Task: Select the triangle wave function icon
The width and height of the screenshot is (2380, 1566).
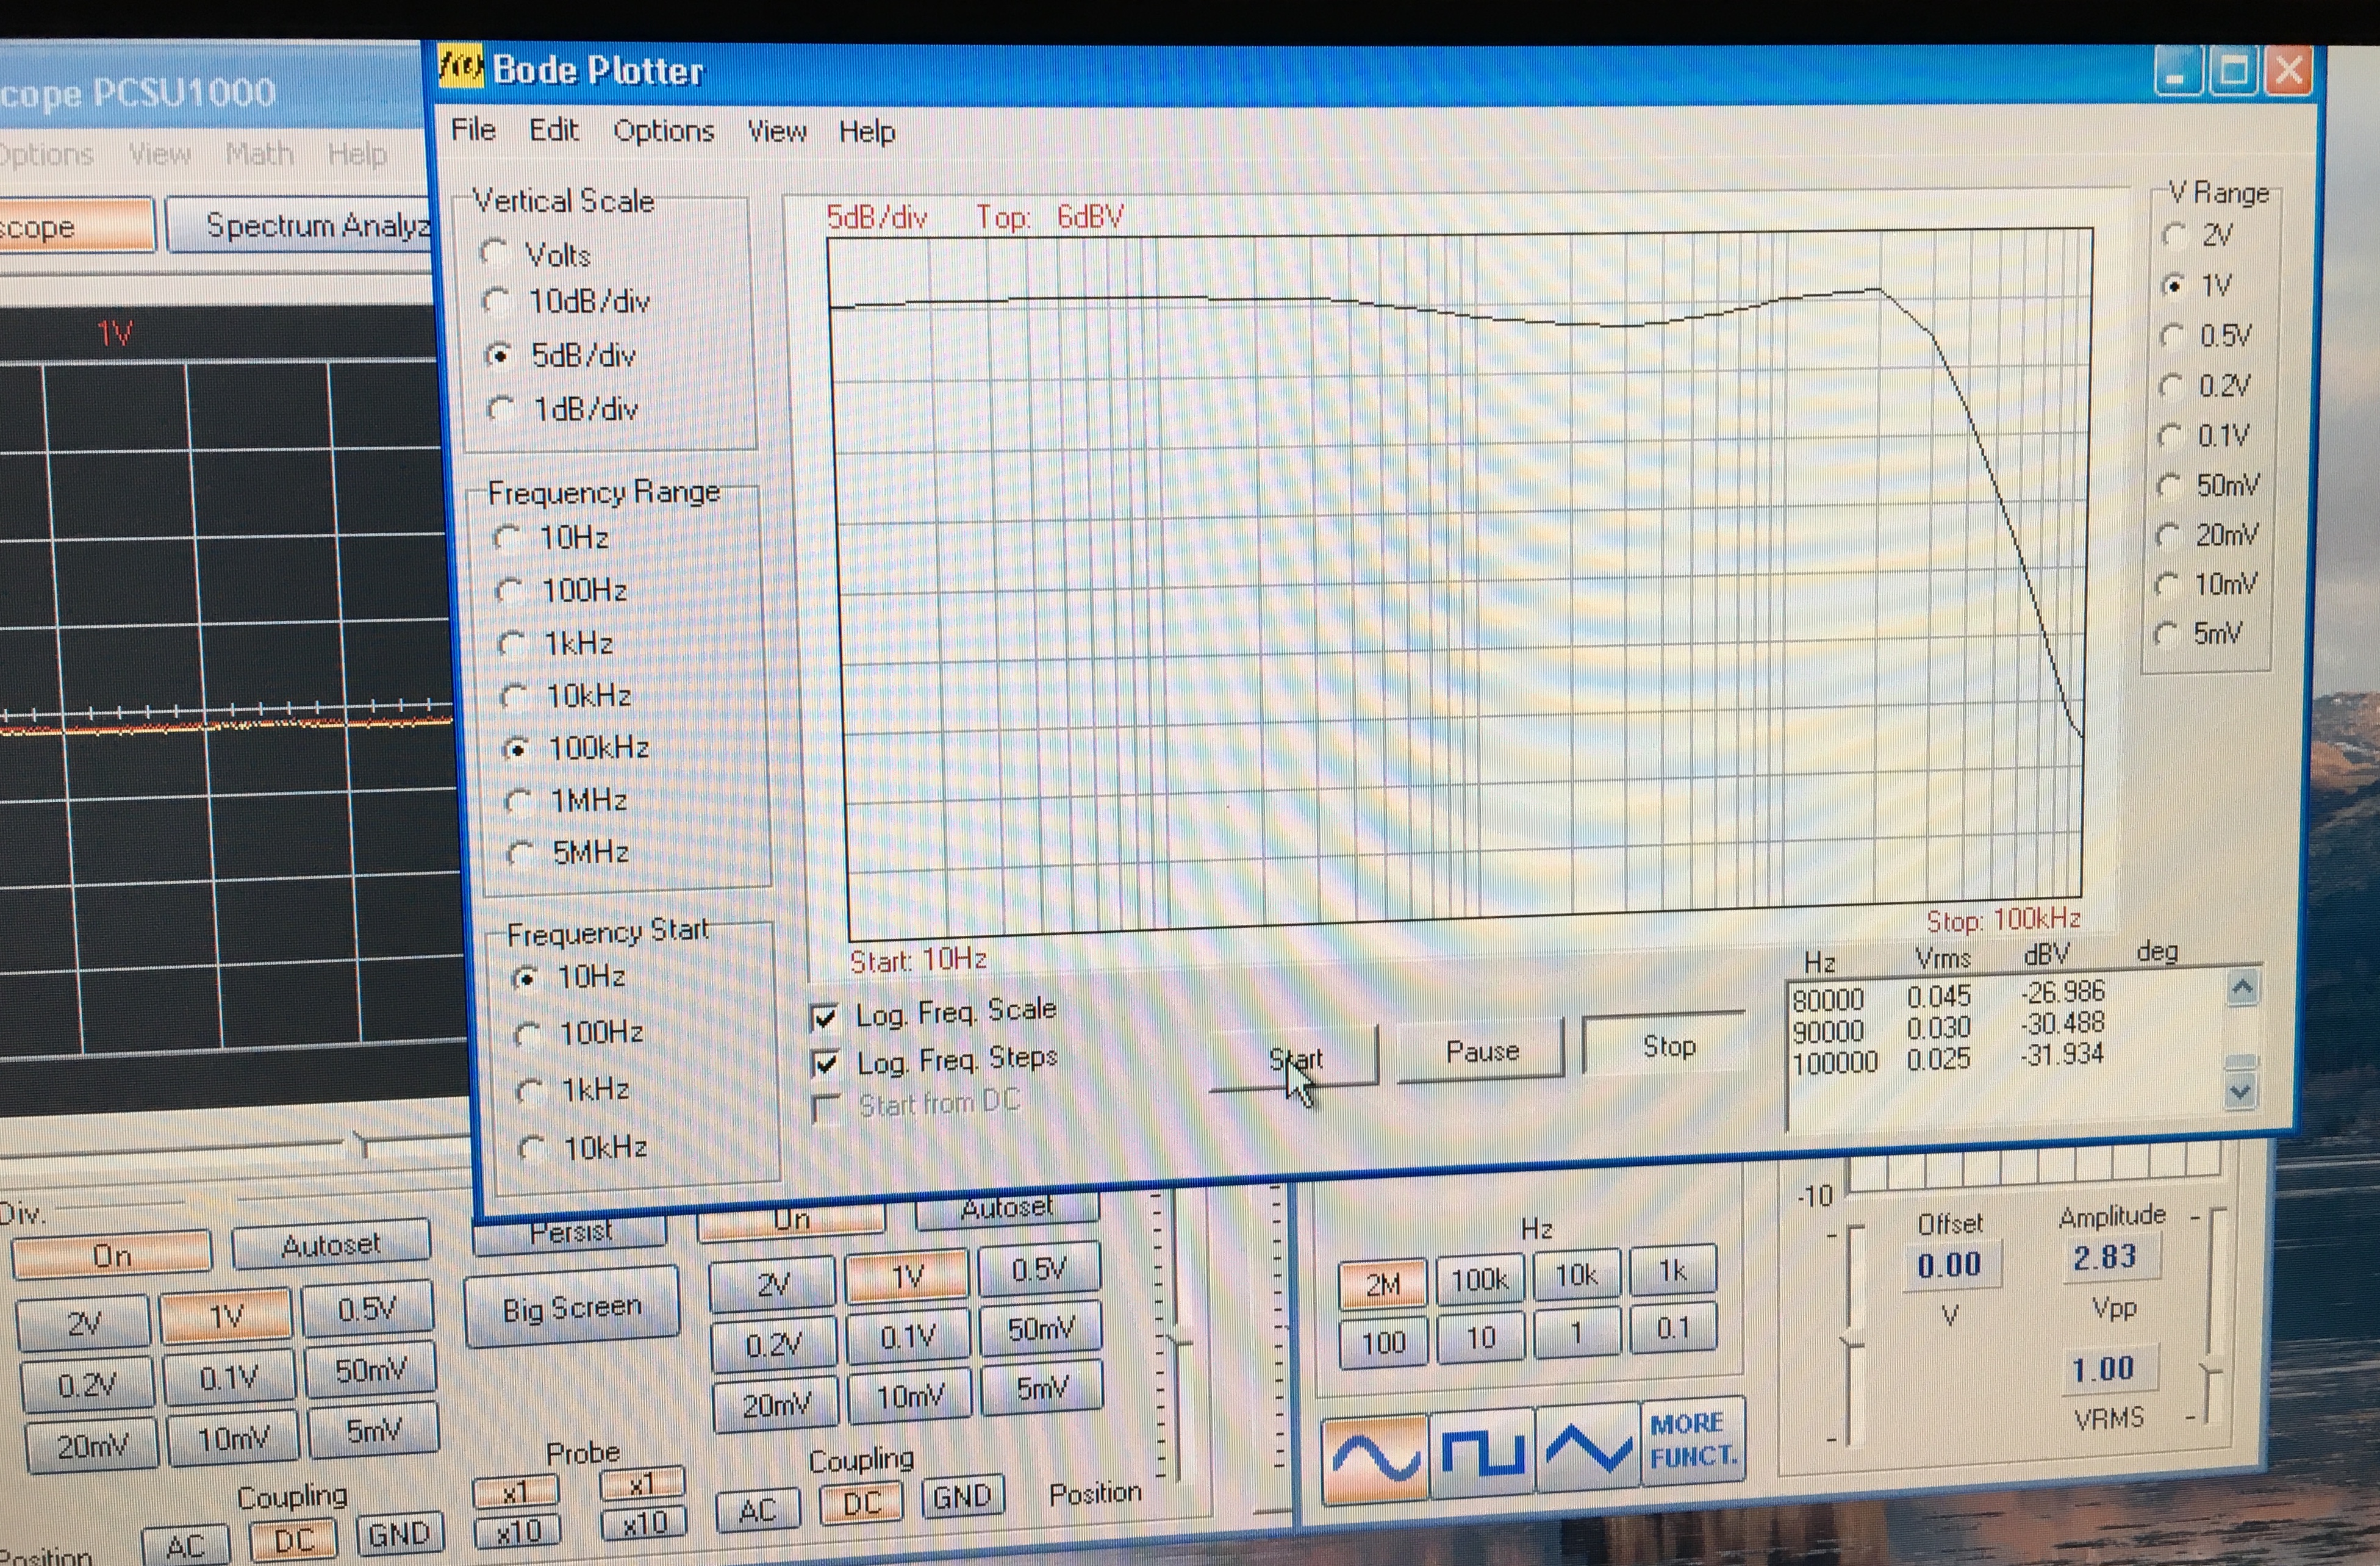Action: click(1588, 1449)
